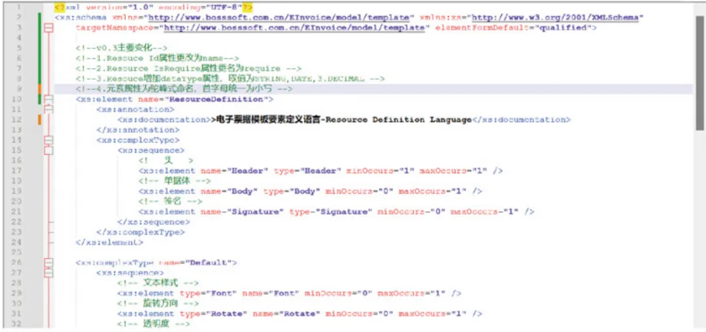Screen dimensions: 706x332
Task: Collapse the complexType Default fold marker
Action: click(x=48, y=263)
